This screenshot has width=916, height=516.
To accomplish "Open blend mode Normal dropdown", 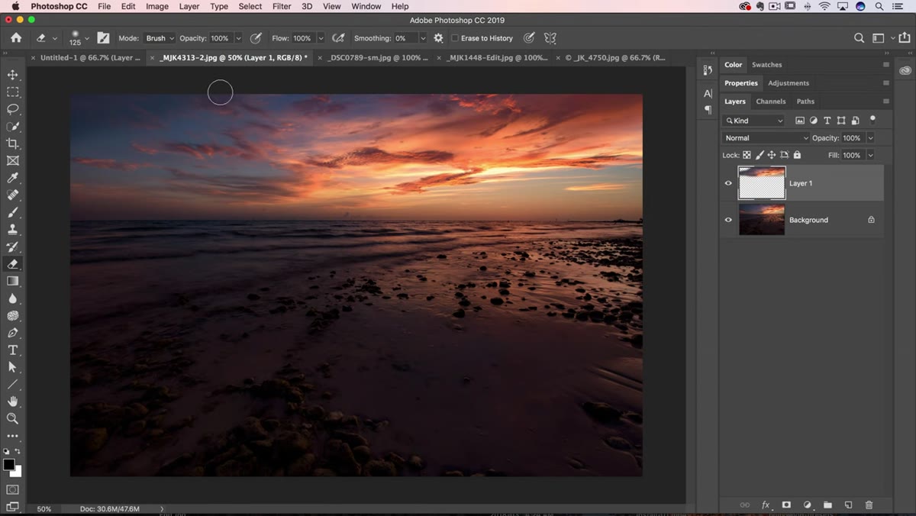I will click(x=766, y=138).
